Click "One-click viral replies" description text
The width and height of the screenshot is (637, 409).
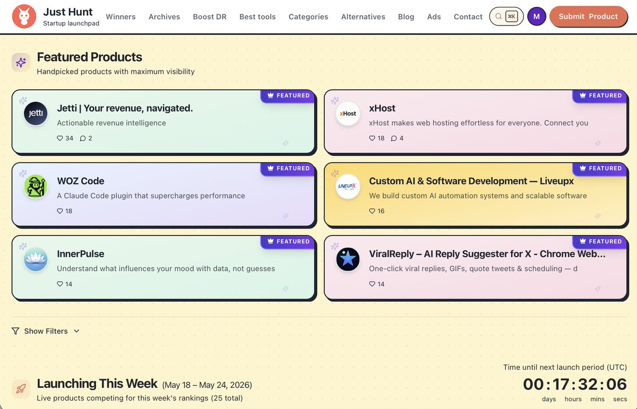474,269
